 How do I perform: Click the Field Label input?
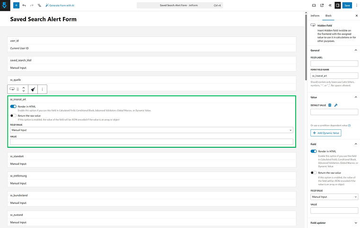(334, 63)
